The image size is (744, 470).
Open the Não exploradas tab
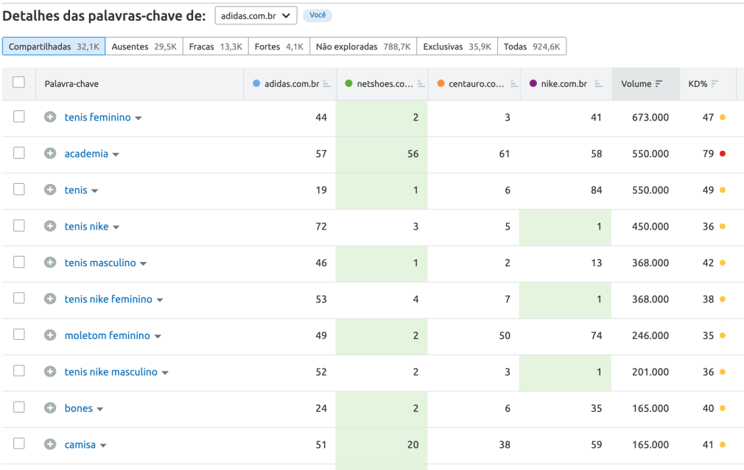pyautogui.click(x=363, y=46)
